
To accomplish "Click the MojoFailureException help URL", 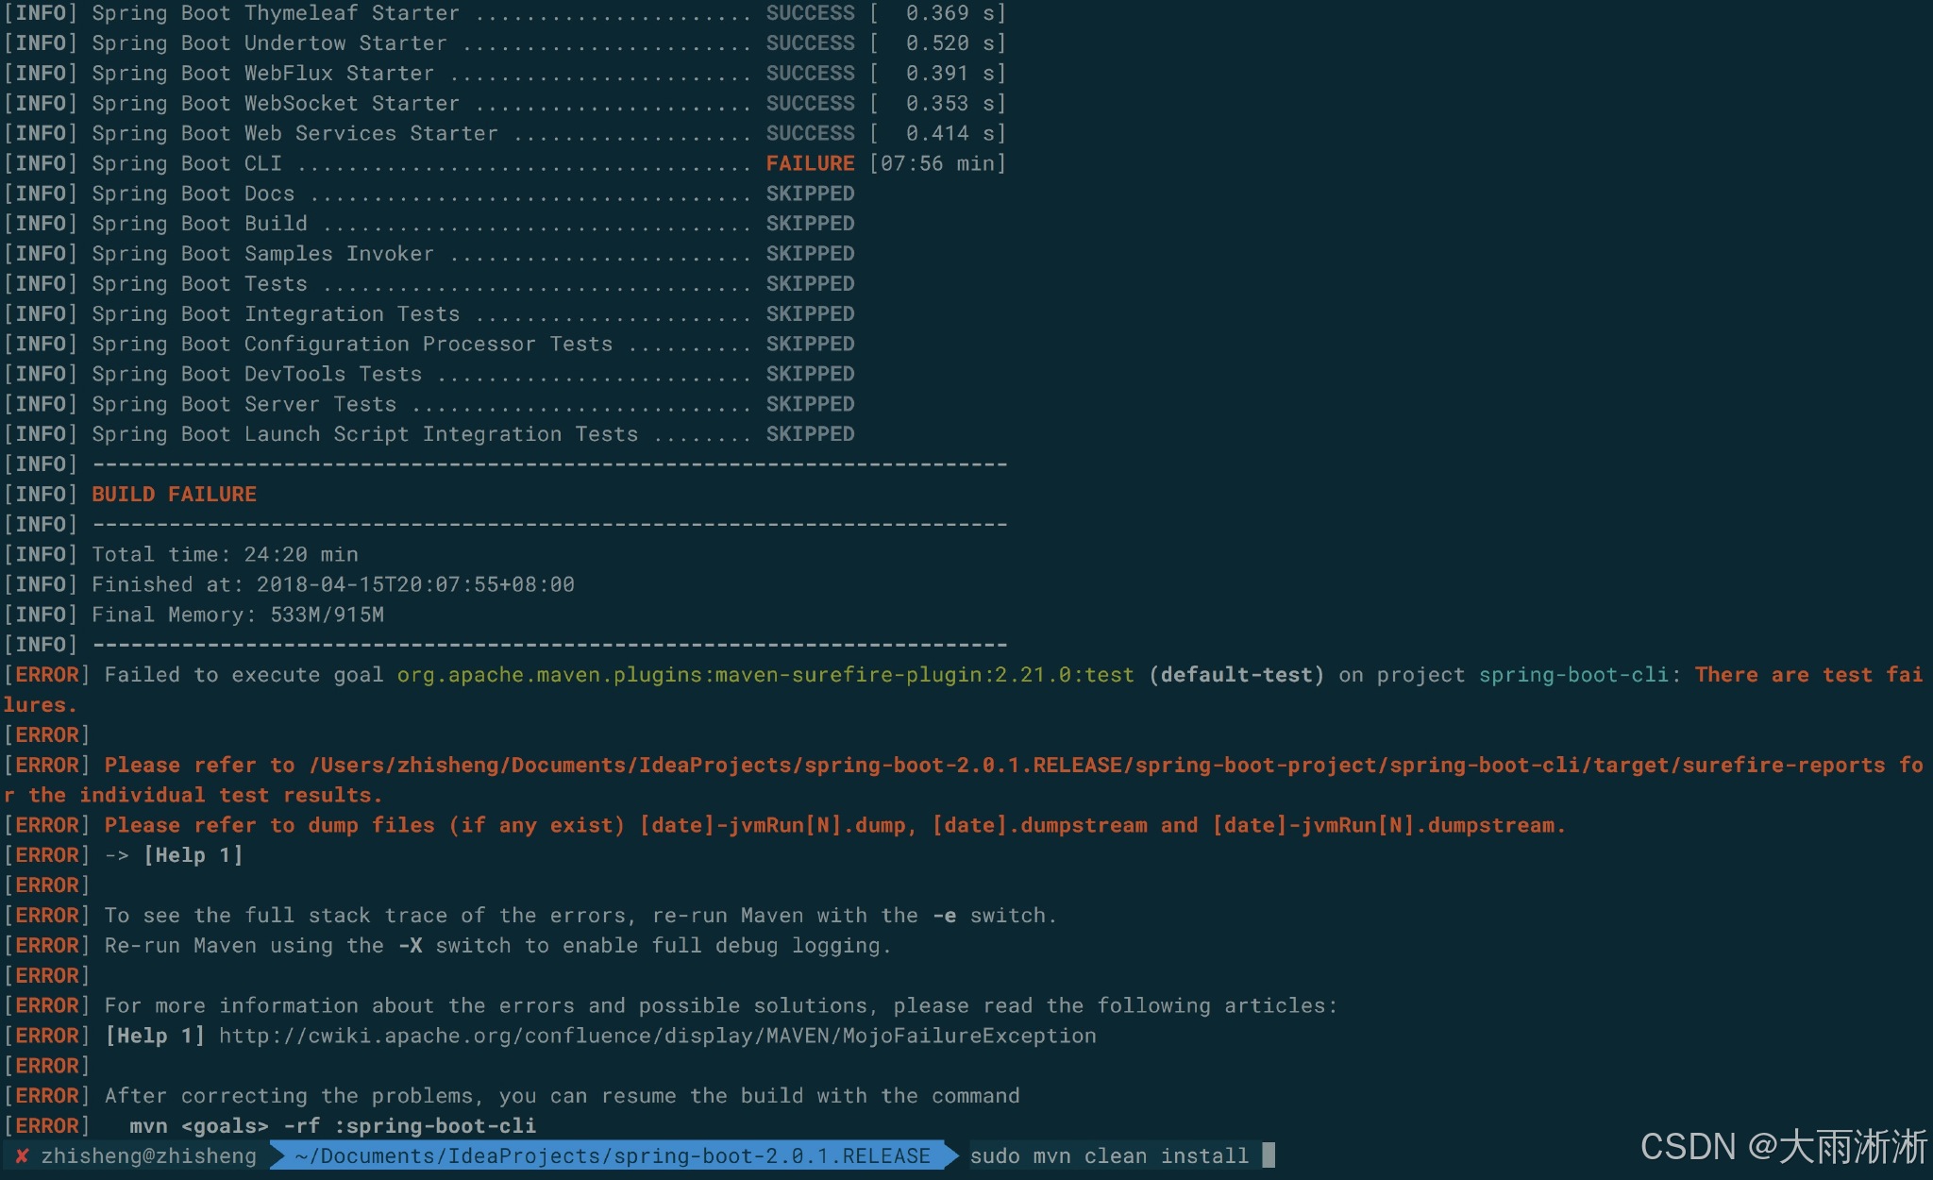I will coord(658,1036).
